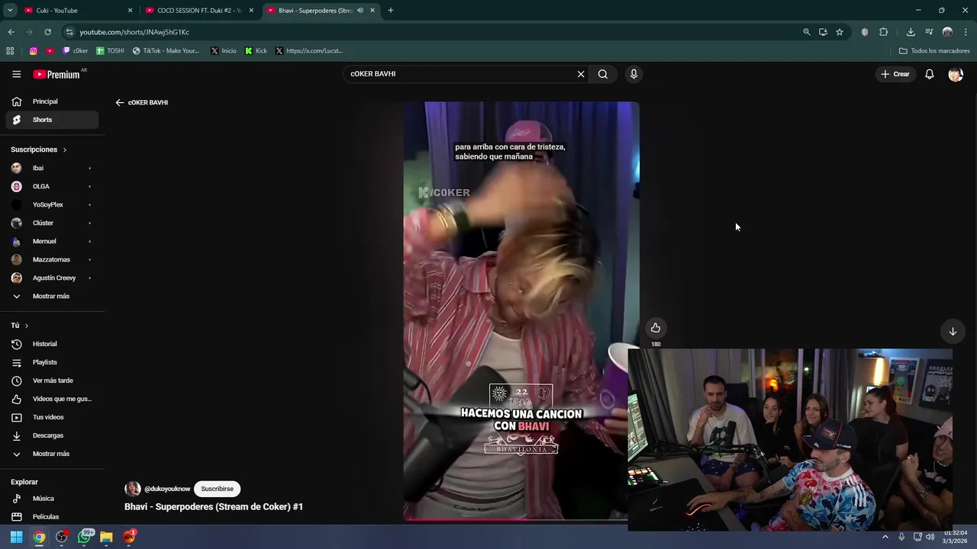Open the browser downloads icon

coord(911,32)
